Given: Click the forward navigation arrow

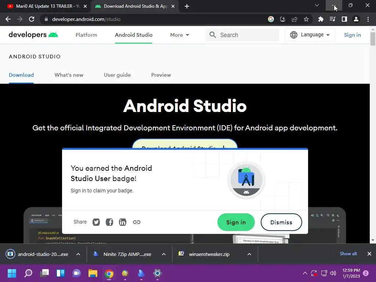Looking at the screenshot, I should pyautogui.click(x=20, y=19).
